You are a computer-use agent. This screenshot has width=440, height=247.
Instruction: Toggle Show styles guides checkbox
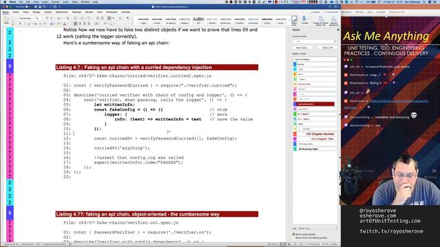pyautogui.click(x=294, y=234)
